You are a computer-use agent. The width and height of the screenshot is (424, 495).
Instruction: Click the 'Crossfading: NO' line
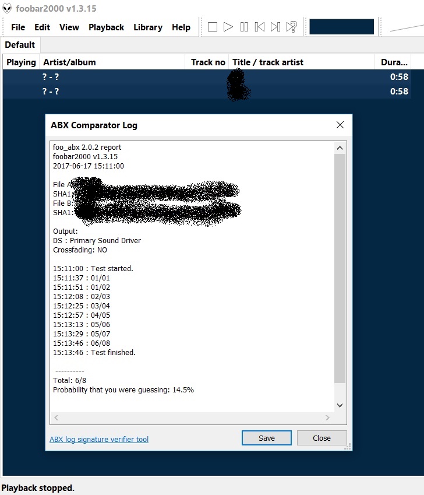click(x=80, y=250)
